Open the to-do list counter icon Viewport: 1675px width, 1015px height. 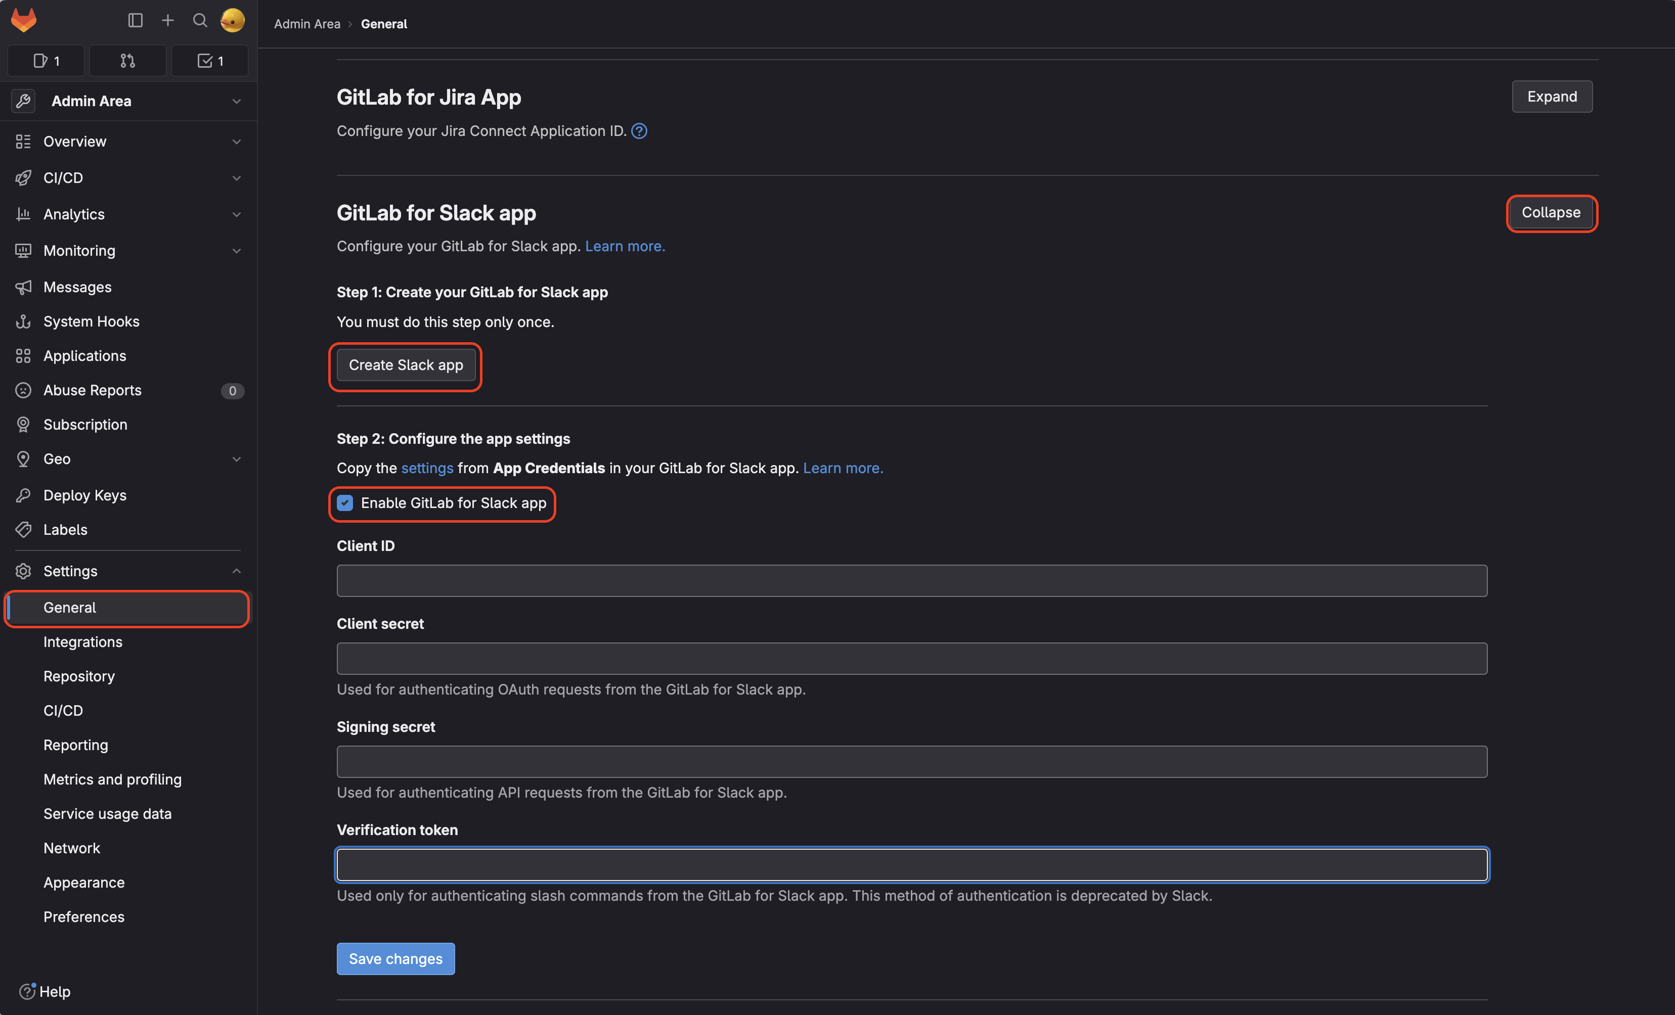tap(209, 61)
